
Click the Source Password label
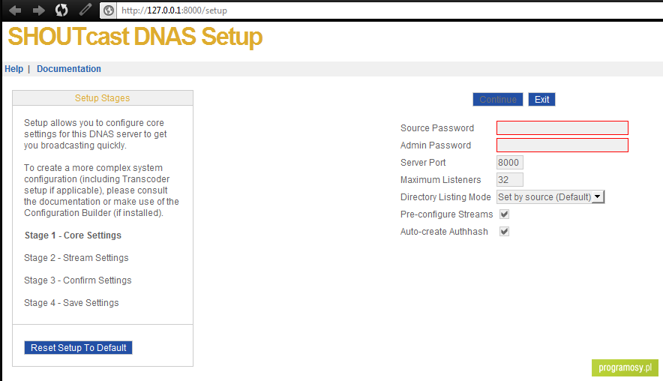pyautogui.click(x=437, y=128)
